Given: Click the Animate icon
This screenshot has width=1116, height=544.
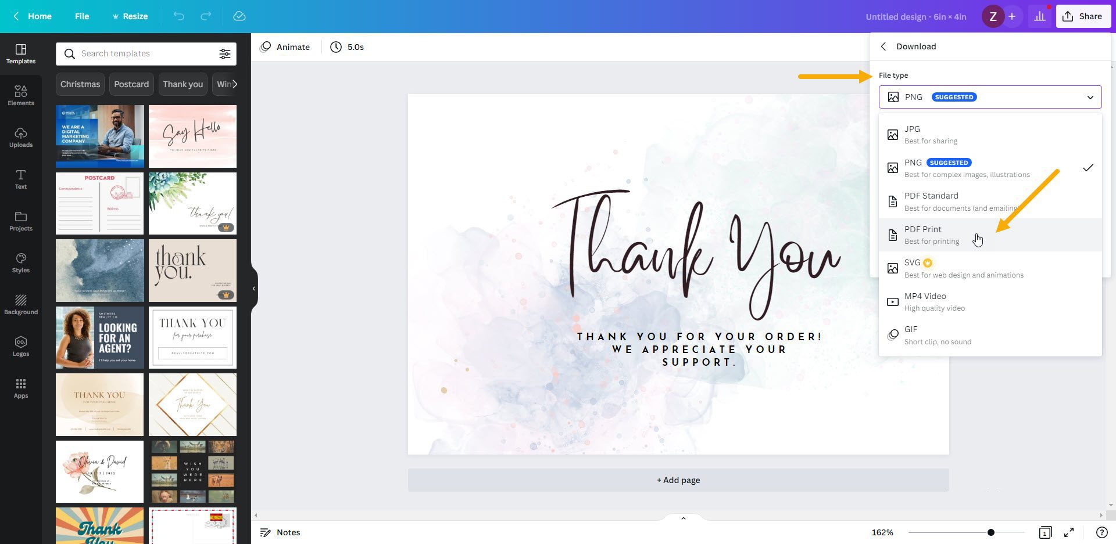Looking at the screenshot, I should pyautogui.click(x=266, y=47).
